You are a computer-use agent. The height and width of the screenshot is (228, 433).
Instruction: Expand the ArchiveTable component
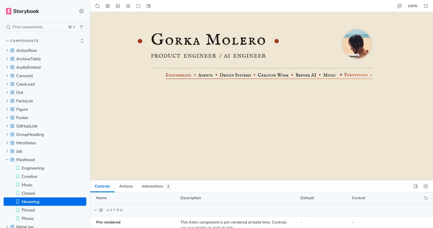pyautogui.click(x=28, y=59)
